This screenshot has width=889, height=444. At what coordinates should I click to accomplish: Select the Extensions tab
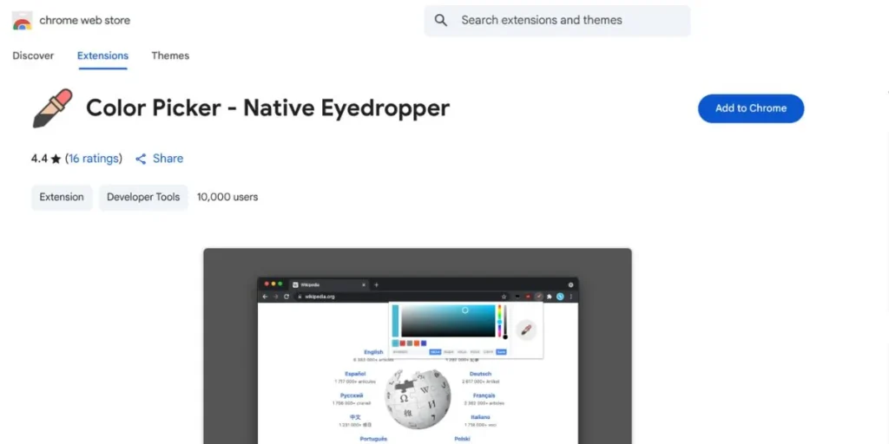click(102, 55)
